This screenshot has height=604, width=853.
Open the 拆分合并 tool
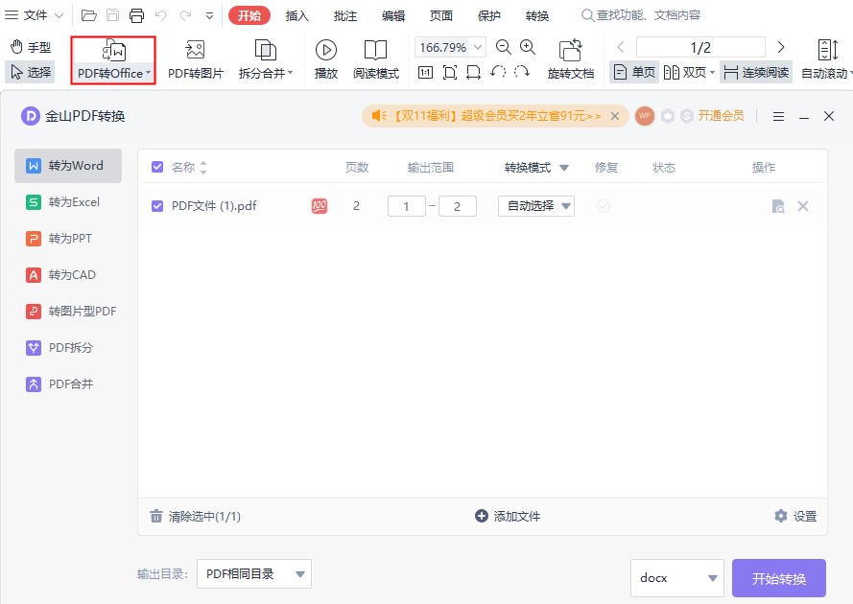click(266, 60)
